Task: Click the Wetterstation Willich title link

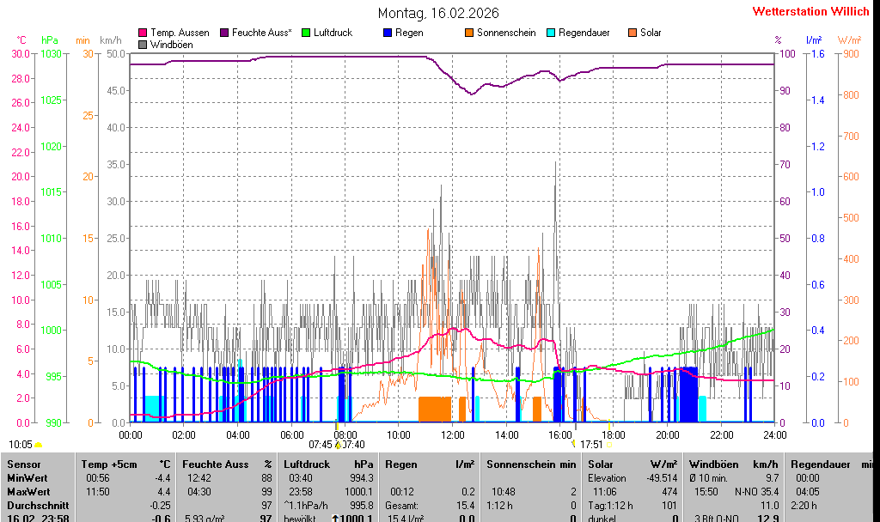Action: point(810,11)
